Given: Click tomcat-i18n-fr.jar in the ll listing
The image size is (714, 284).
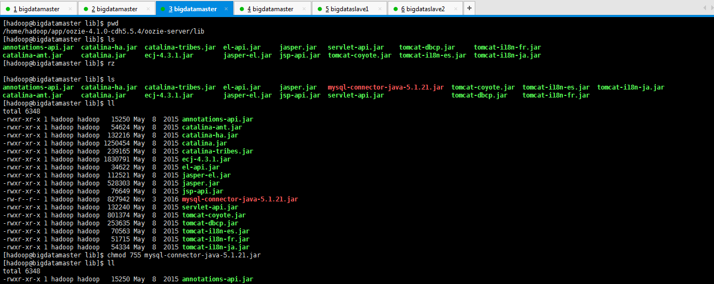Looking at the screenshot, I should [x=216, y=239].
